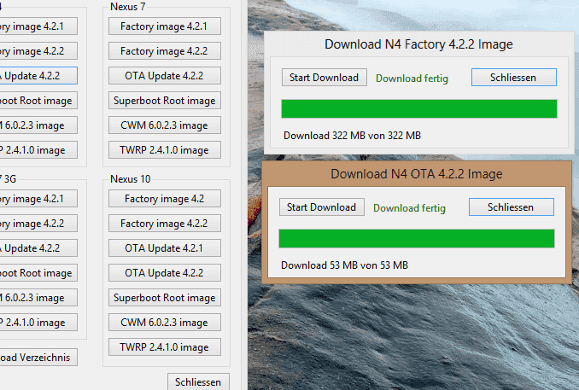Pick Nexus 7 TWRP 2.4.1.0 image

click(x=165, y=150)
